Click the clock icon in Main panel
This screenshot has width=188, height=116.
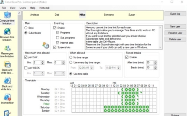(x=46, y=45)
